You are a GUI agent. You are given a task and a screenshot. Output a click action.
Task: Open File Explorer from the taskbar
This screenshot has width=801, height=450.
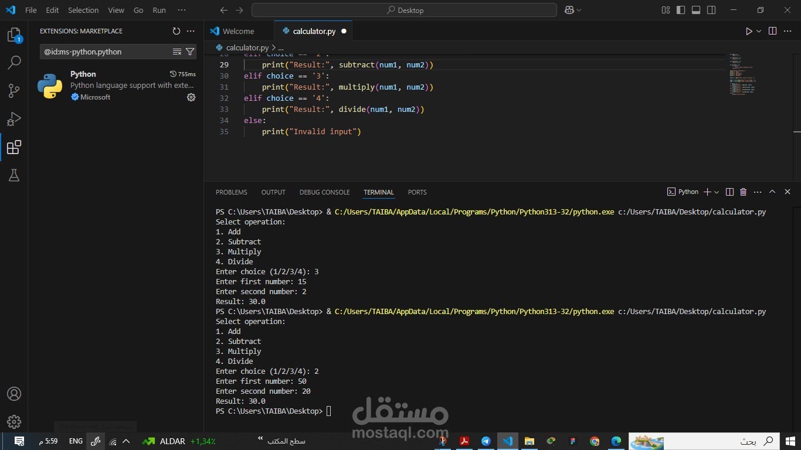pyautogui.click(x=530, y=441)
